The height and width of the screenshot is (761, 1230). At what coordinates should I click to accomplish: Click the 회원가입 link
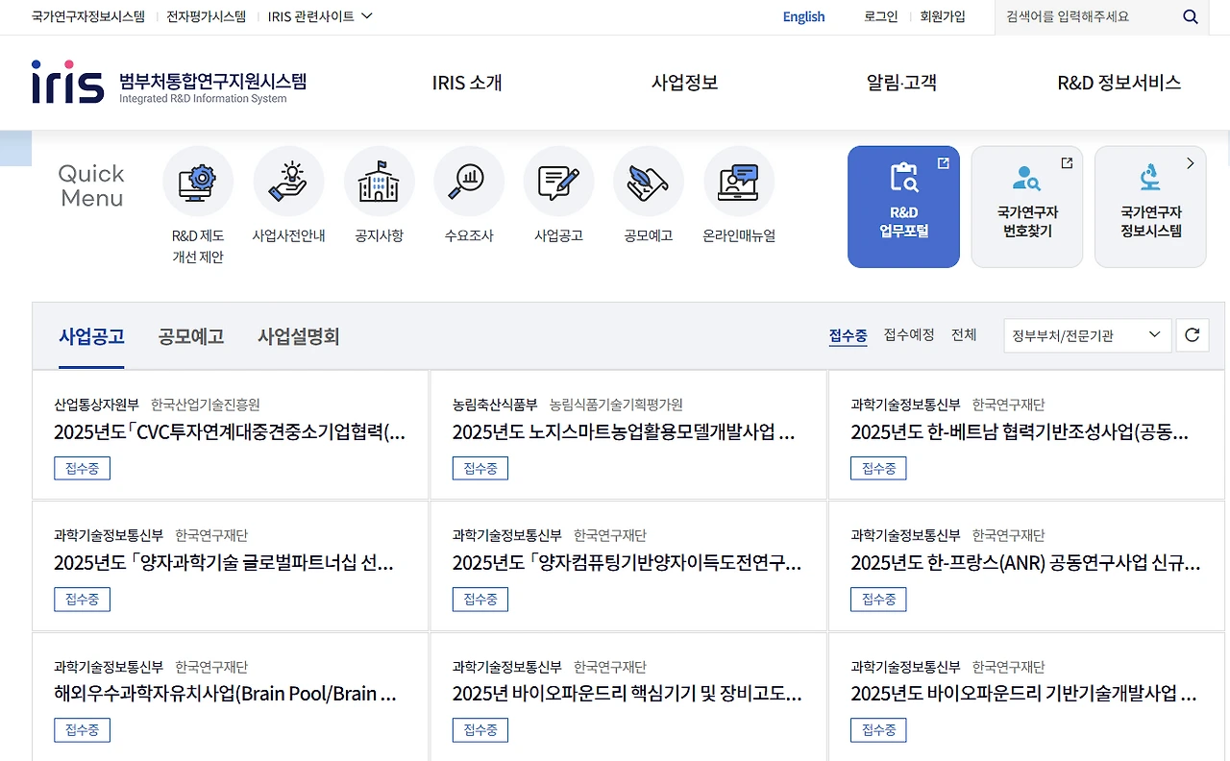pos(943,16)
